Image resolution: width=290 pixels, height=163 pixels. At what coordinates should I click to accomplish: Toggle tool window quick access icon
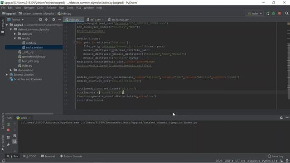pyautogui.click(x=3, y=161)
